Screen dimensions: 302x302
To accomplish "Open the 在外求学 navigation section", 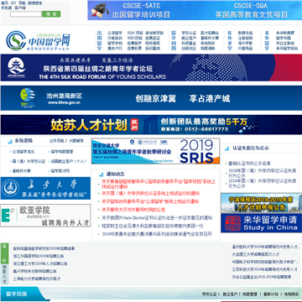I will 230,40.
